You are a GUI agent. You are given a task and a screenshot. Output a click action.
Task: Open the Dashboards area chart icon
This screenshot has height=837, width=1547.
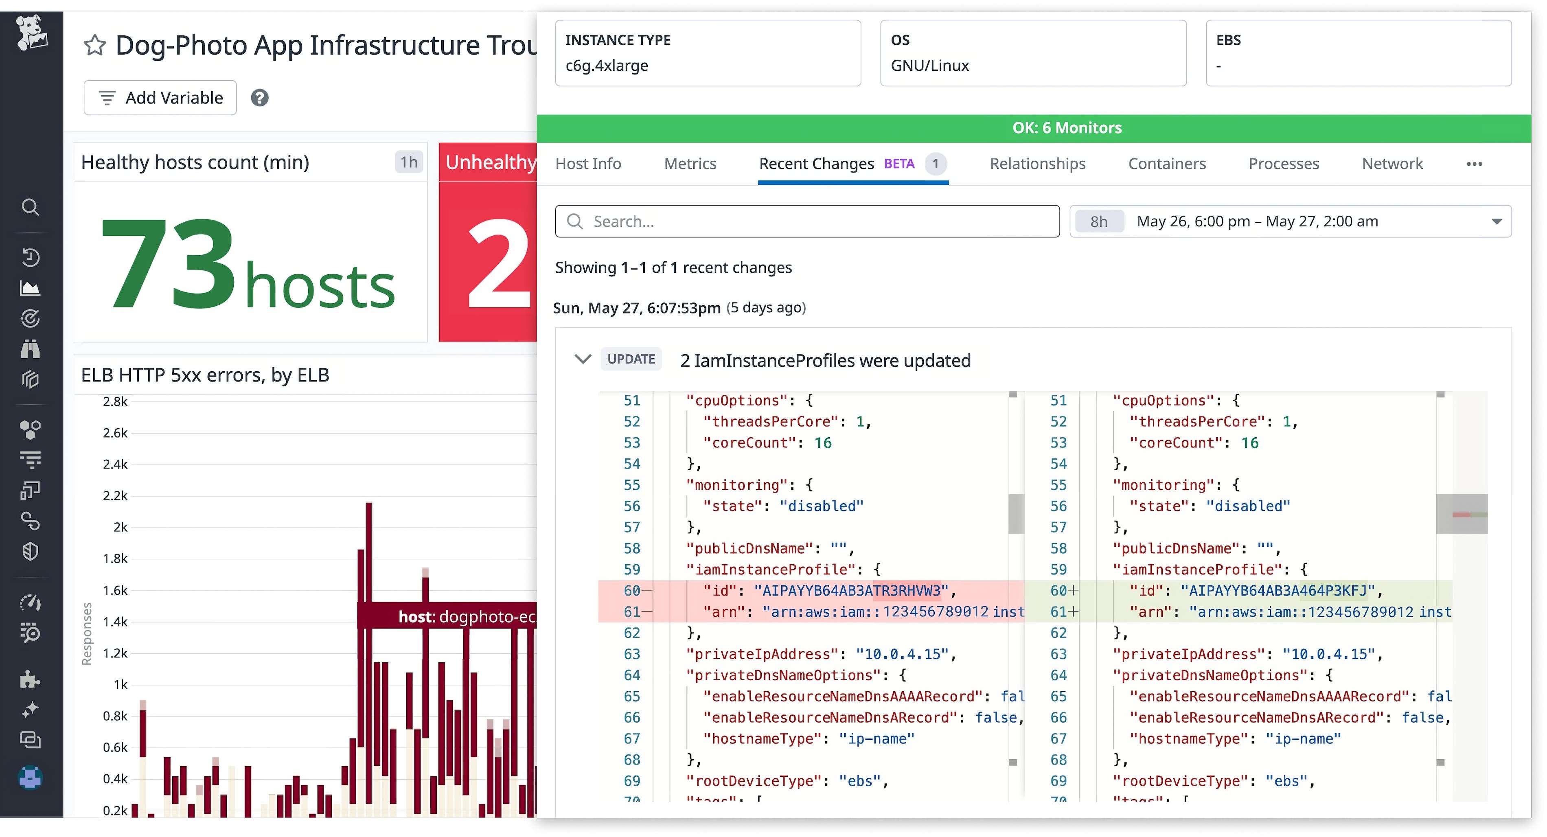tap(30, 289)
